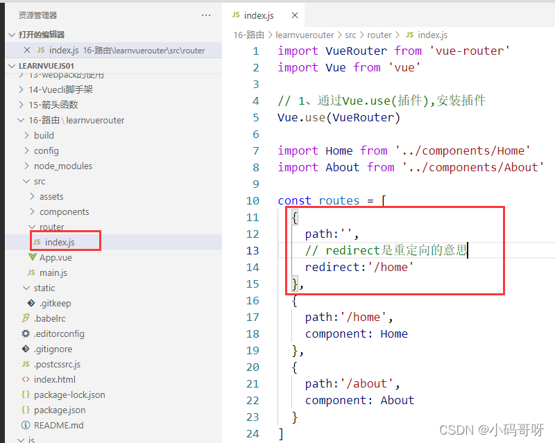Open the explorer more actions ellipsis menu
This screenshot has width=555, height=443.
[x=206, y=15]
